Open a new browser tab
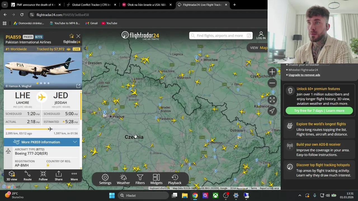The width and height of the screenshot is (358, 201). point(234,5)
